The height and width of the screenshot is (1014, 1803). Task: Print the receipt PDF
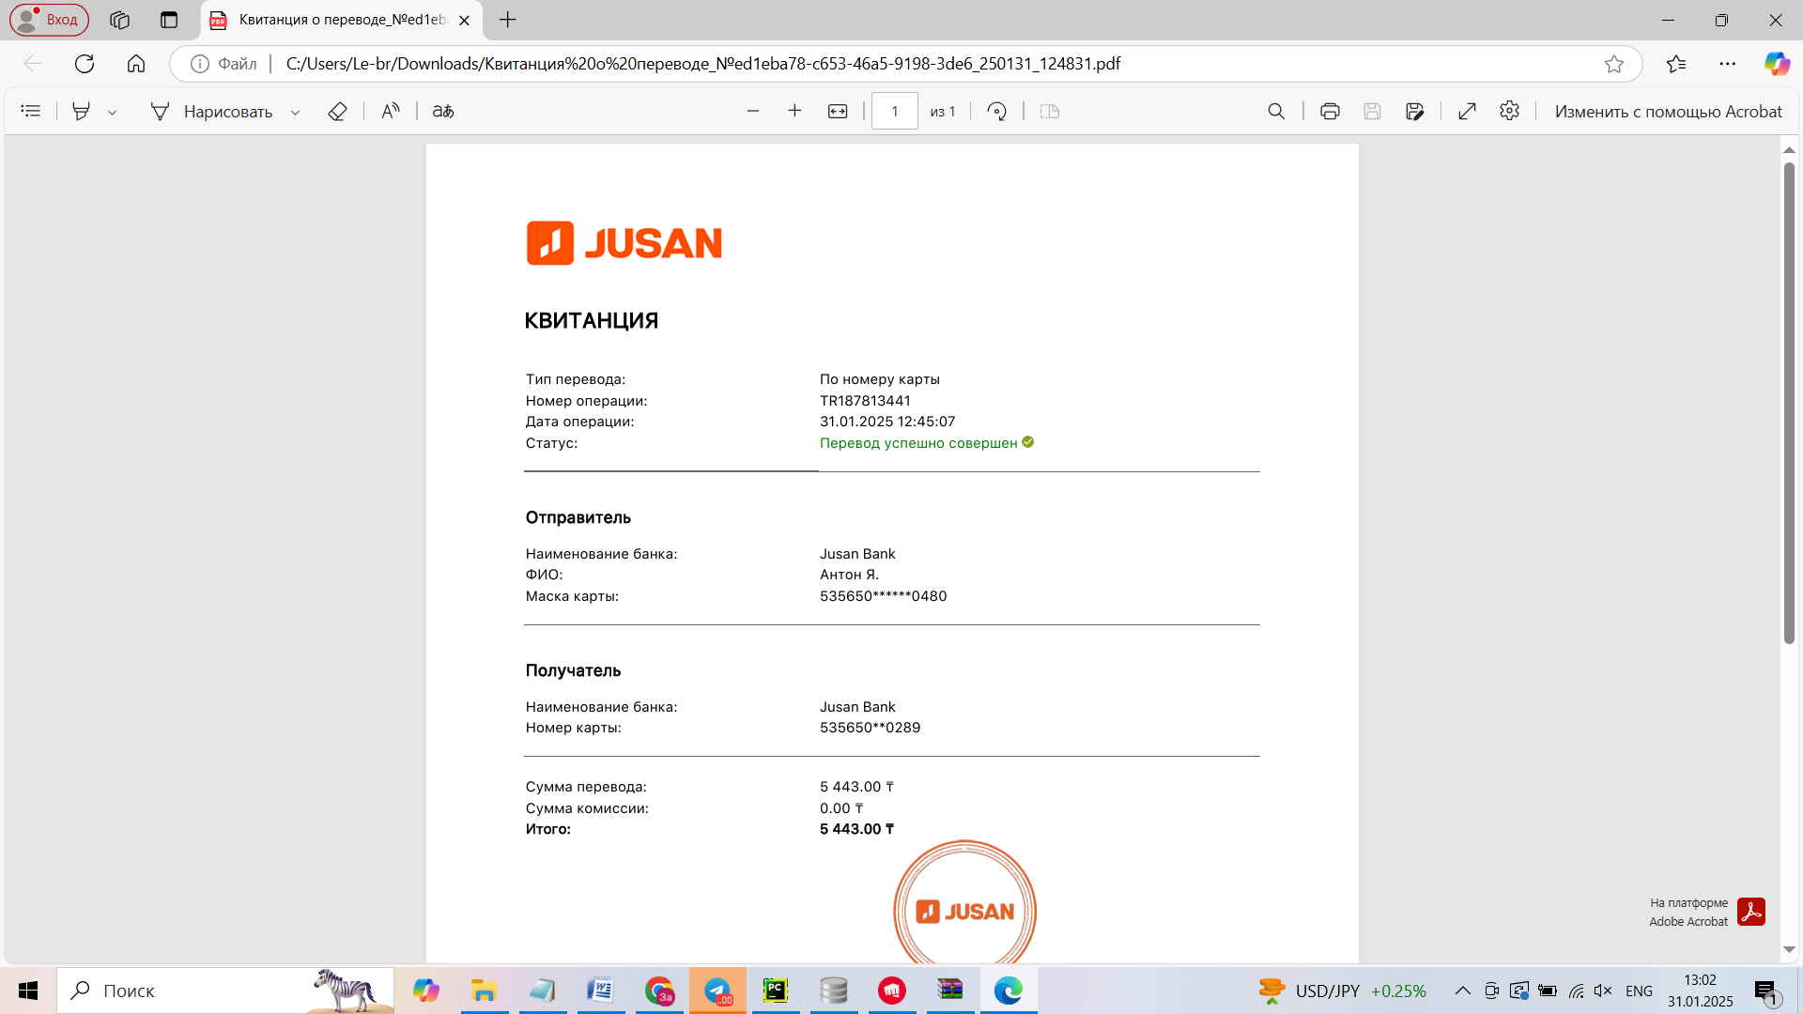[1330, 111]
